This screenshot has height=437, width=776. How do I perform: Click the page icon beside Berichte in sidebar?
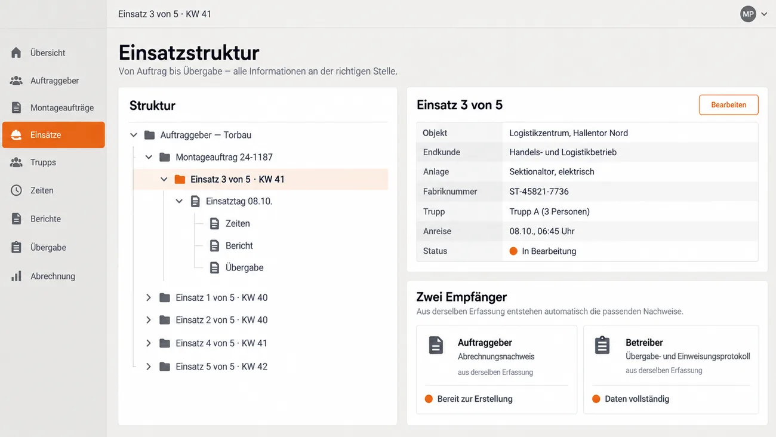tap(17, 219)
